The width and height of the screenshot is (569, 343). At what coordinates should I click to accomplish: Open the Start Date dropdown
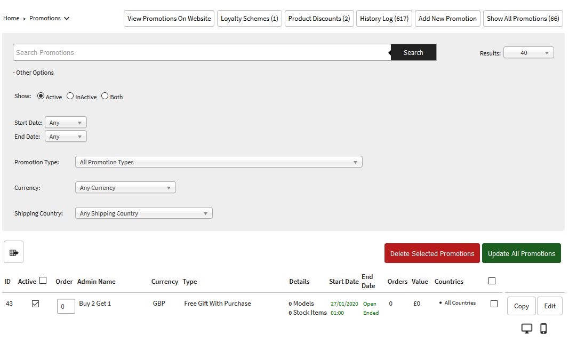tap(66, 123)
